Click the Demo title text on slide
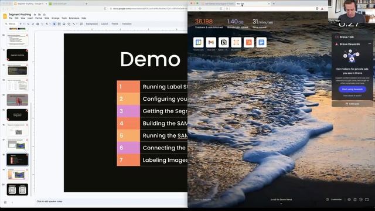This screenshot has width=375, height=211. 150,59
